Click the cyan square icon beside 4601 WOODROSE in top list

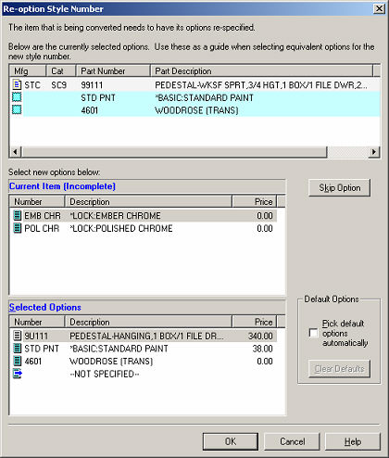pos(17,109)
